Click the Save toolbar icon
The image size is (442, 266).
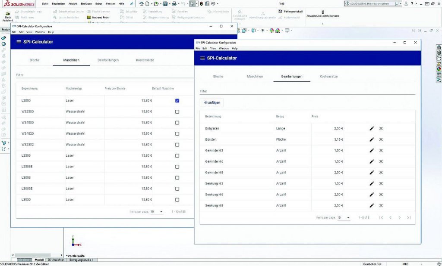pyautogui.click(x=165, y=3)
